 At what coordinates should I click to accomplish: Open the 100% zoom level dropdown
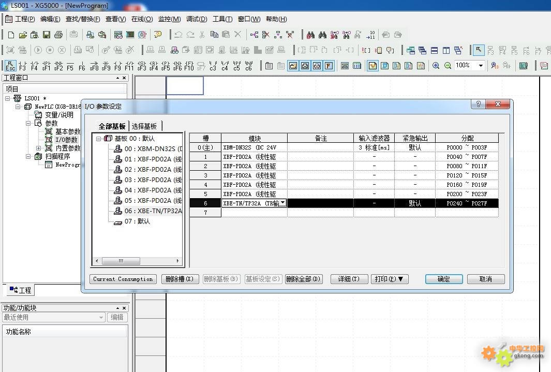[x=481, y=66]
